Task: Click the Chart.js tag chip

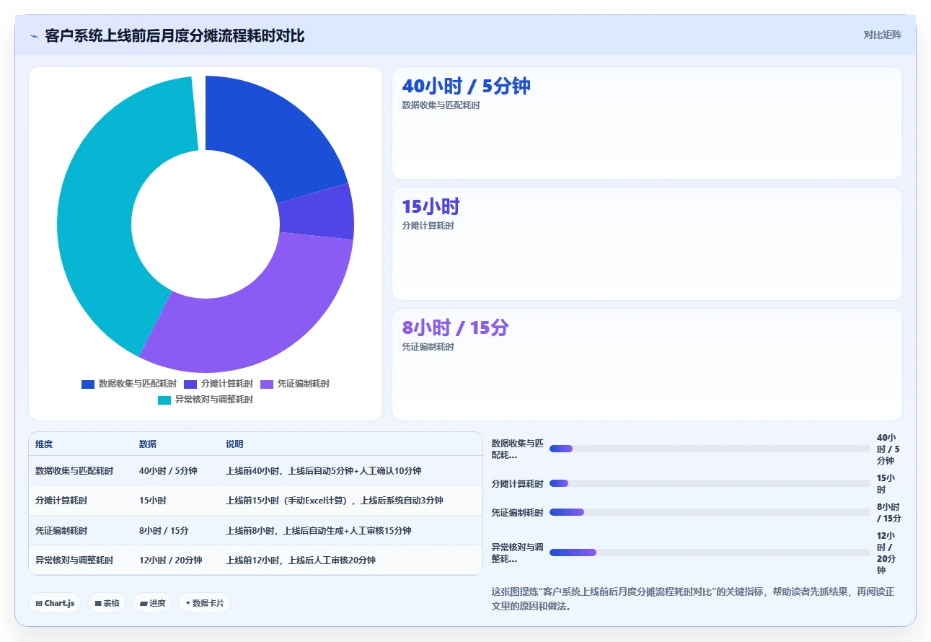Action: (x=55, y=603)
